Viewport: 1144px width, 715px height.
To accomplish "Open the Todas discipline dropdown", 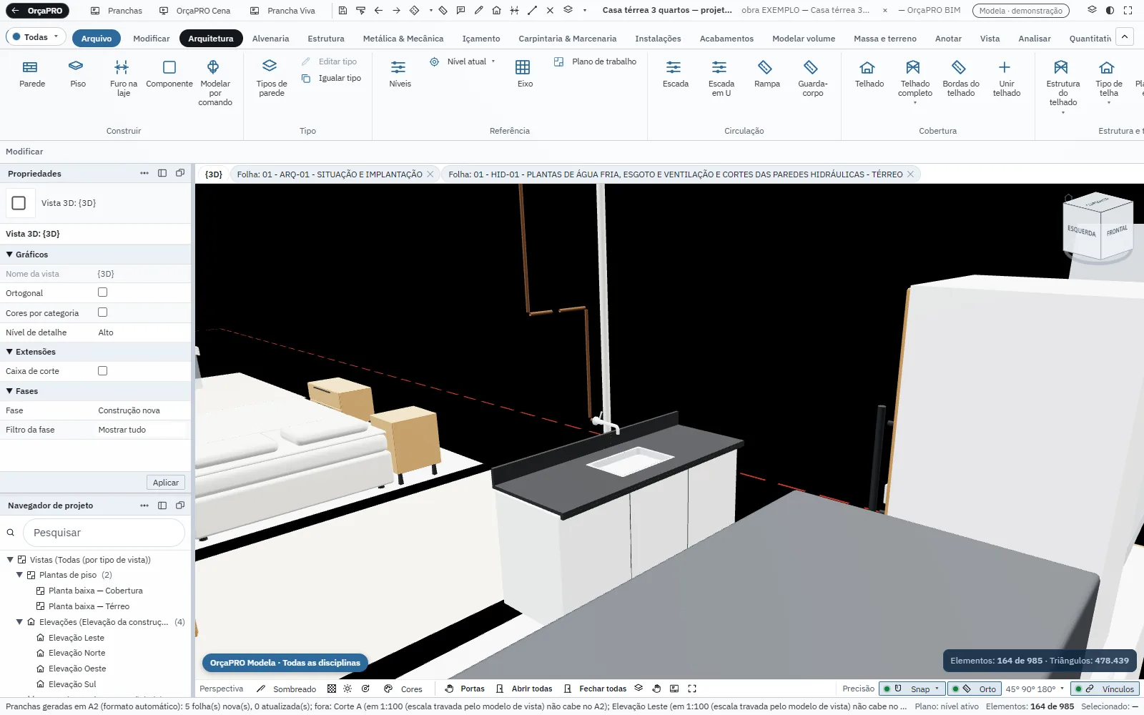I will click(x=36, y=37).
